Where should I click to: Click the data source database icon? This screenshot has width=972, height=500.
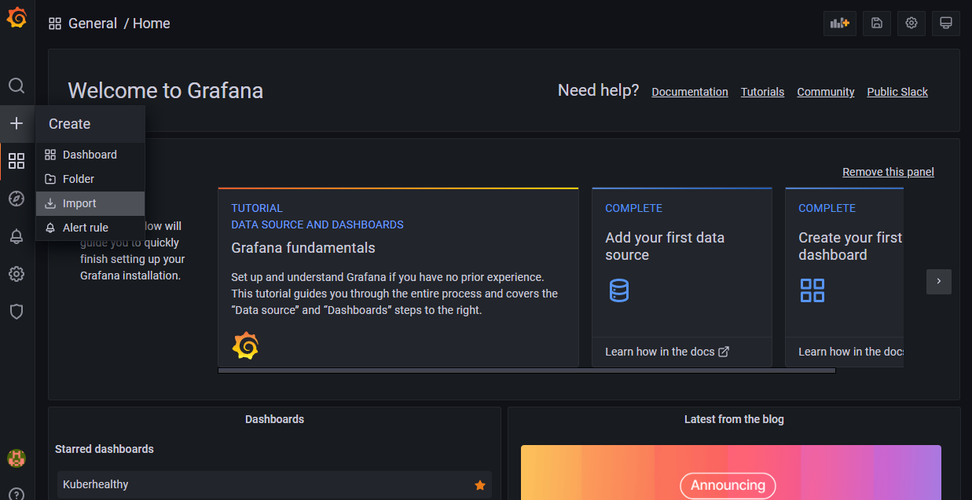click(619, 290)
